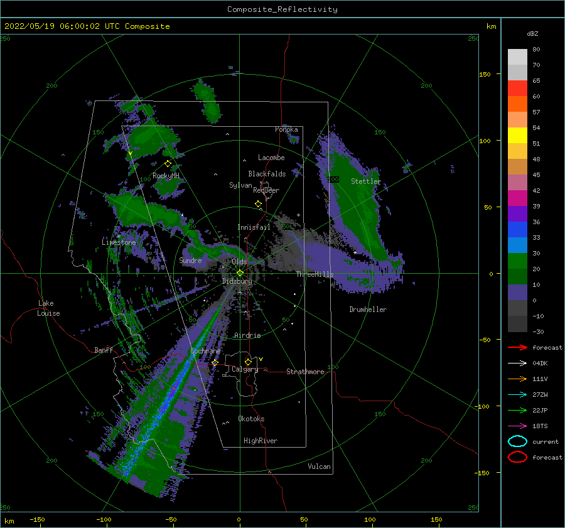565x528 pixels.
Task: Click the red forecast arrow in legend
Action: (x=517, y=347)
